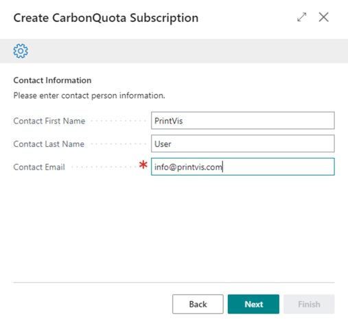Go back with the Back button
The image size is (348, 326).
pyautogui.click(x=198, y=304)
